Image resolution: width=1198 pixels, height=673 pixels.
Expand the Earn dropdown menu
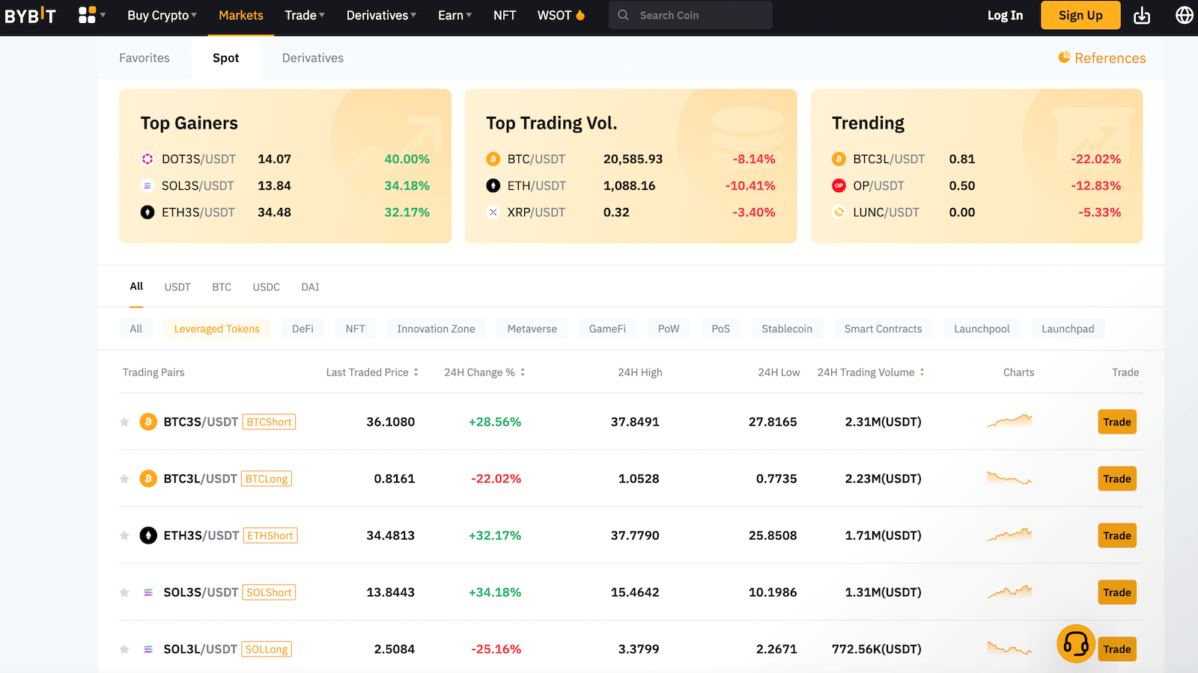tap(454, 15)
